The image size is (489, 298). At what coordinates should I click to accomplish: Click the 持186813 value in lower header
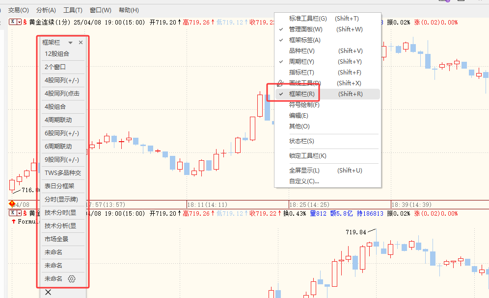click(x=370, y=213)
